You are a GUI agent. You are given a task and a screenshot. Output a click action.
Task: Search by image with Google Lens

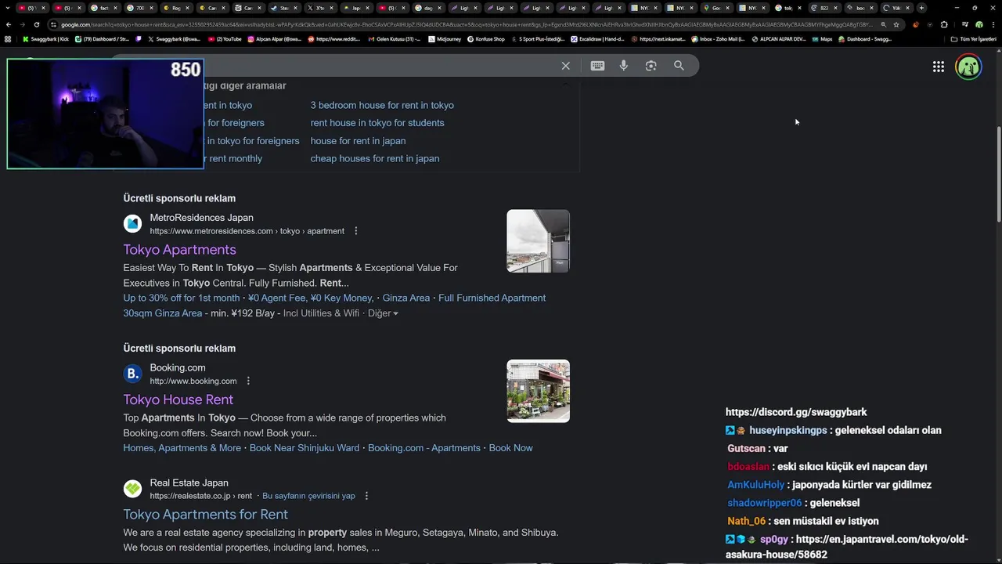tap(651, 66)
